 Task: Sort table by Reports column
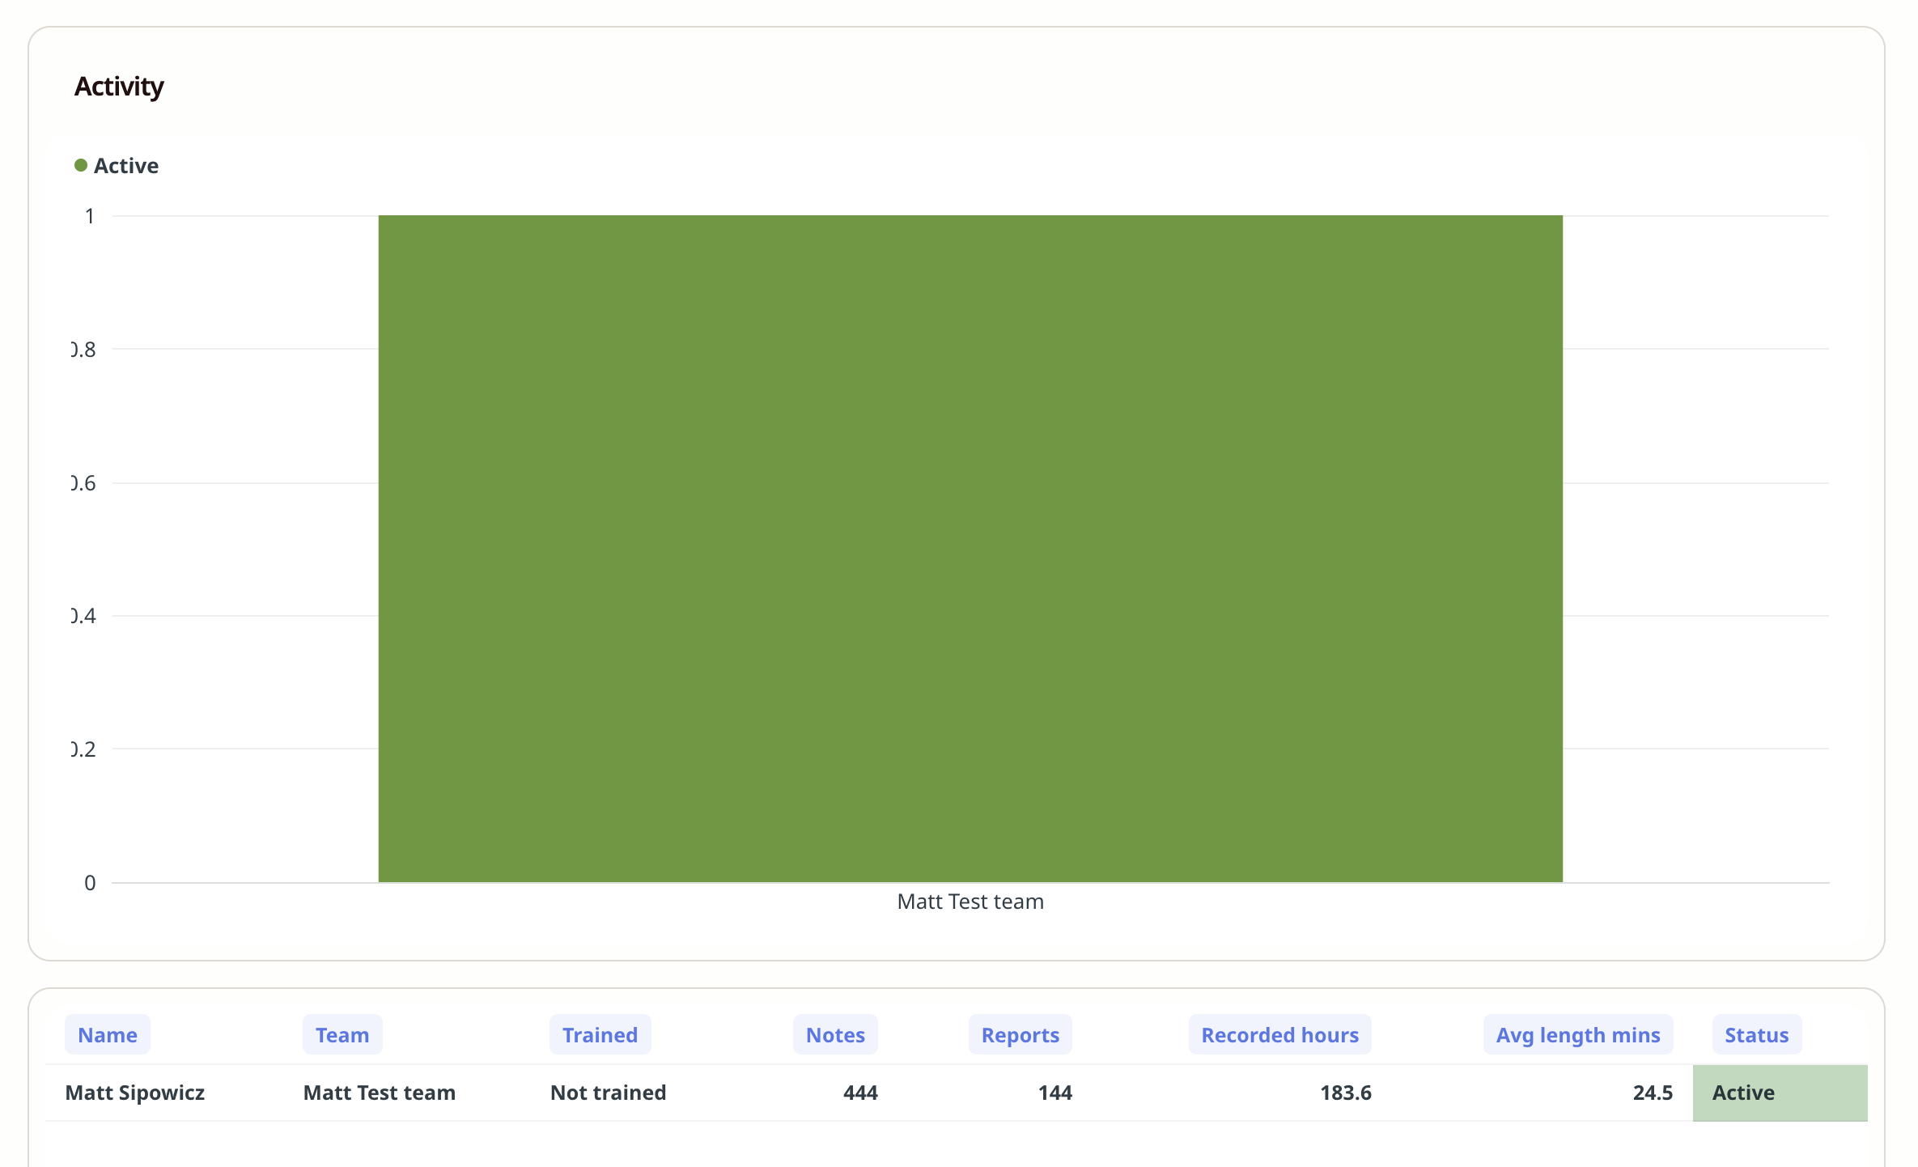(1020, 1034)
